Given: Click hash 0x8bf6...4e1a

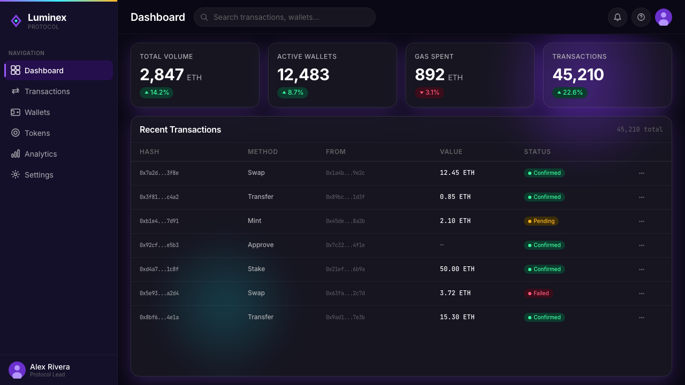Looking at the screenshot, I should (159, 318).
